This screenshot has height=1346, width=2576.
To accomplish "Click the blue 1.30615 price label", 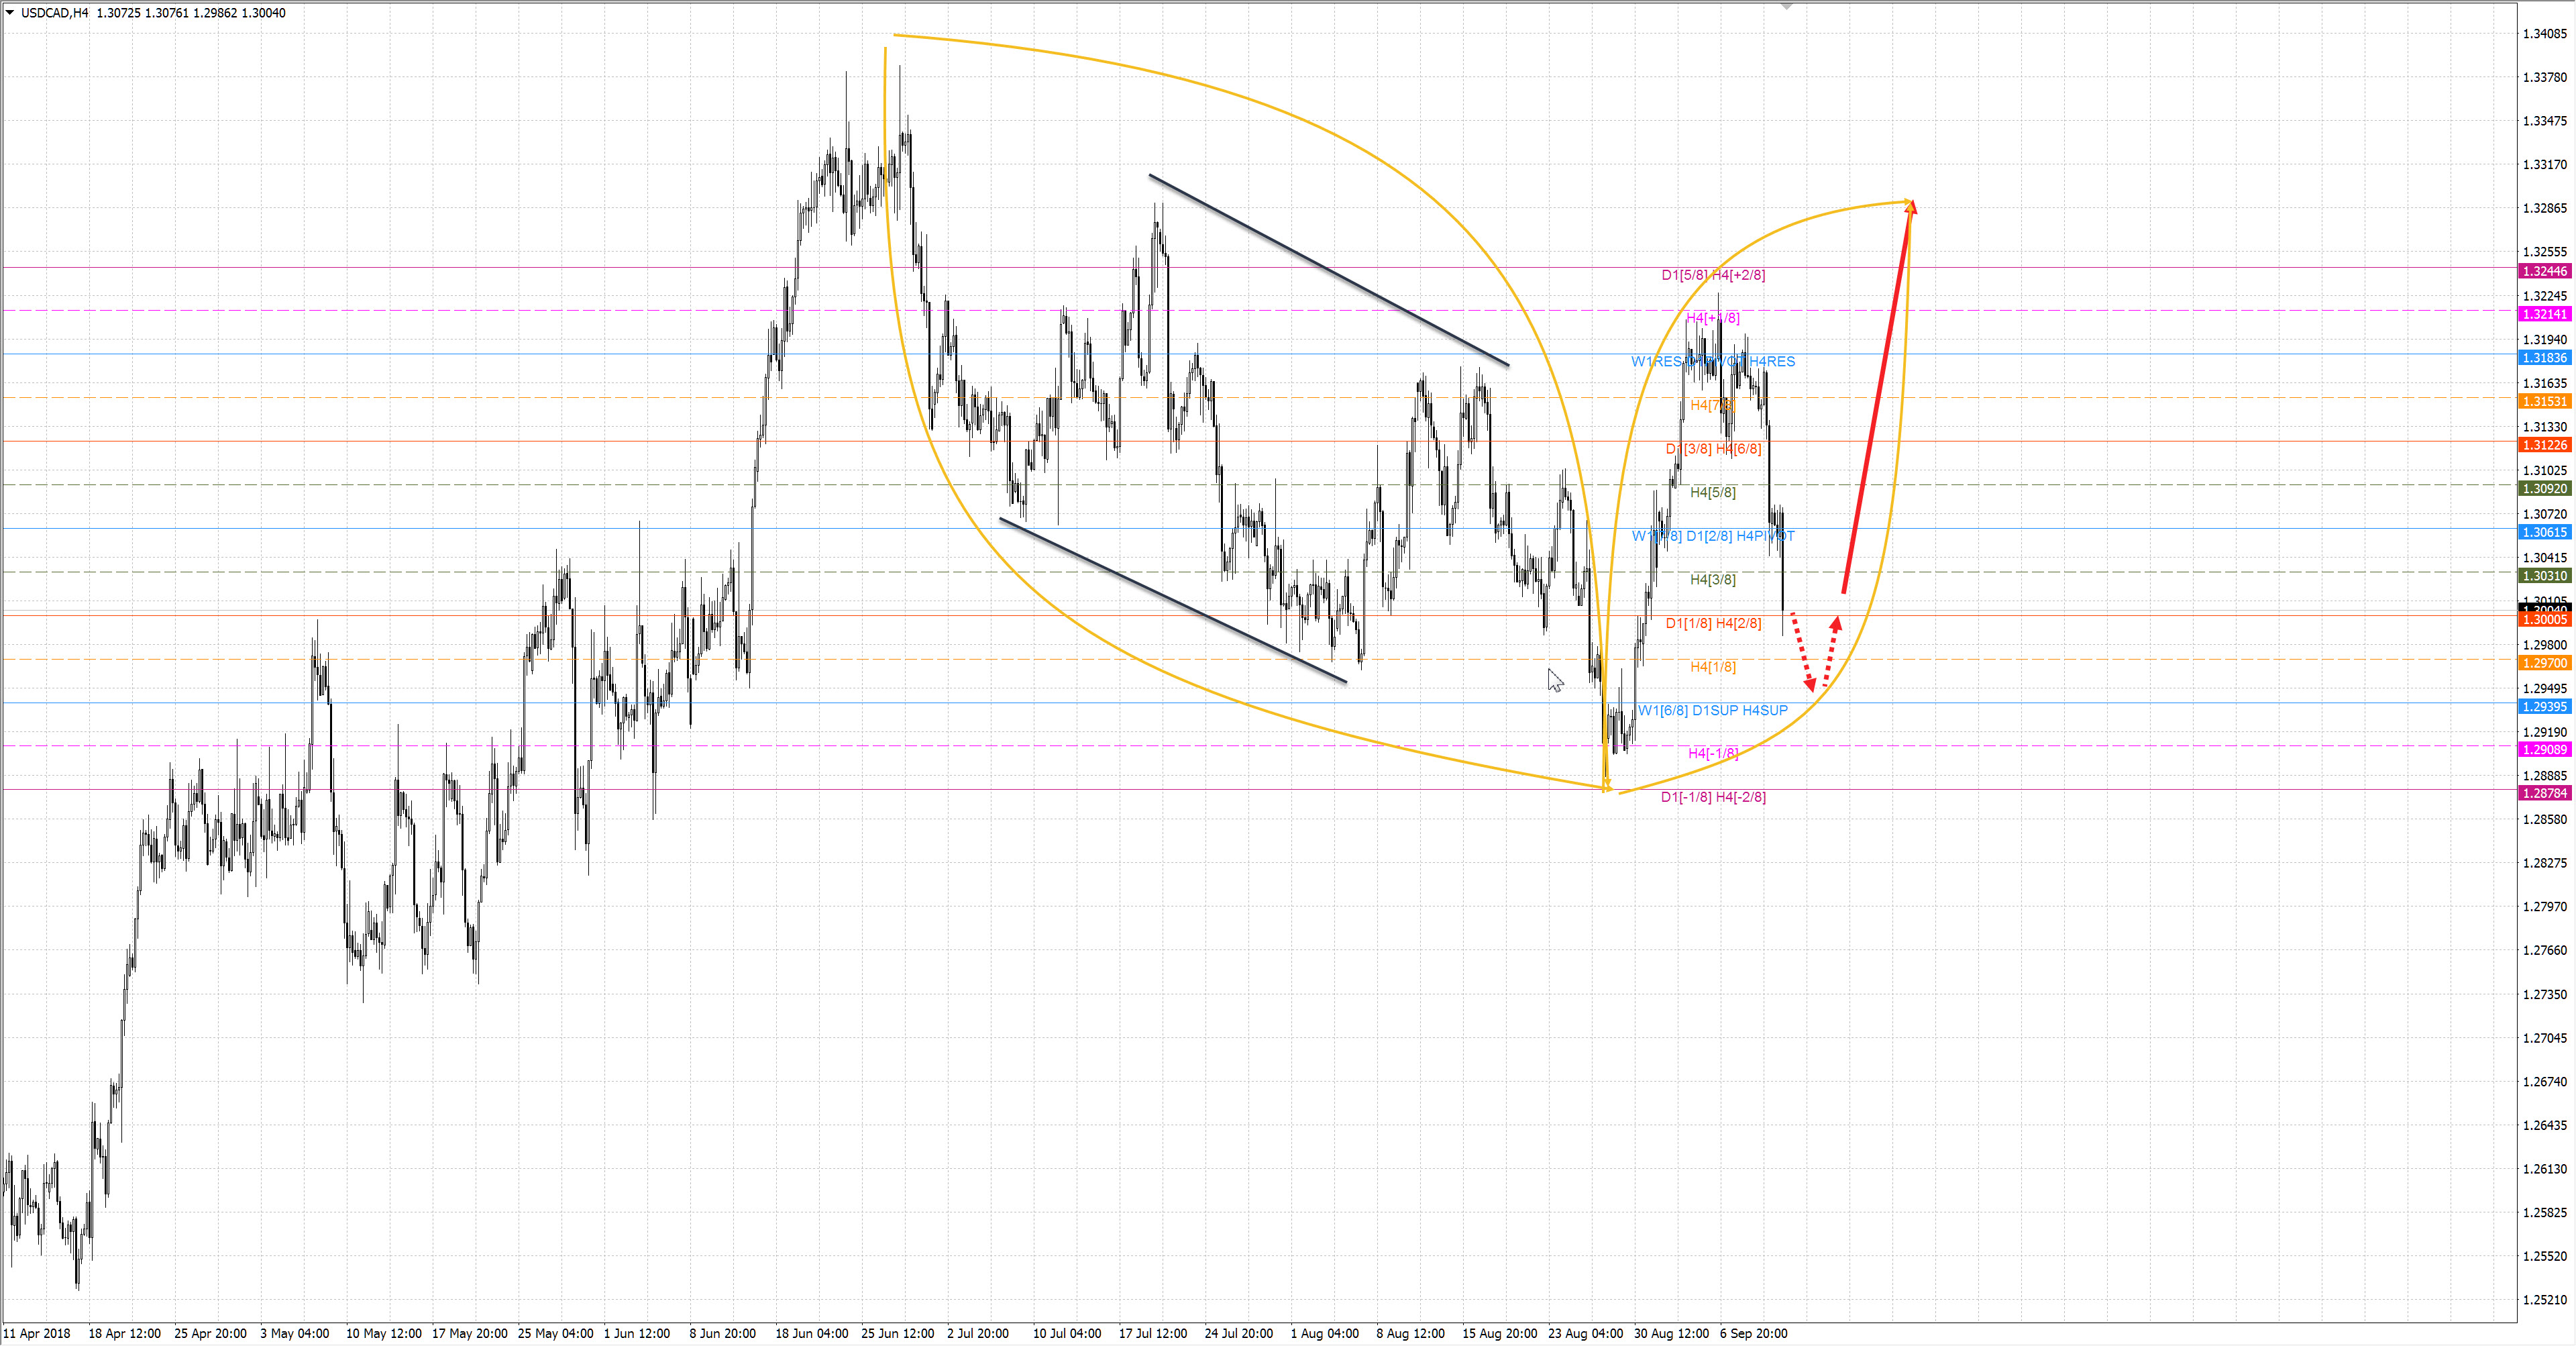I will pyautogui.click(x=2545, y=533).
